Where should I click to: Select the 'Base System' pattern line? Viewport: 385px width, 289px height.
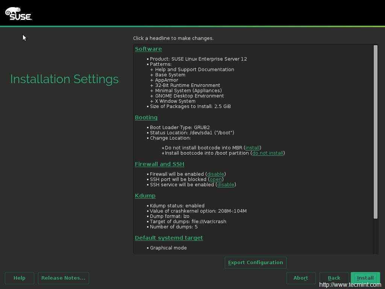(170, 75)
